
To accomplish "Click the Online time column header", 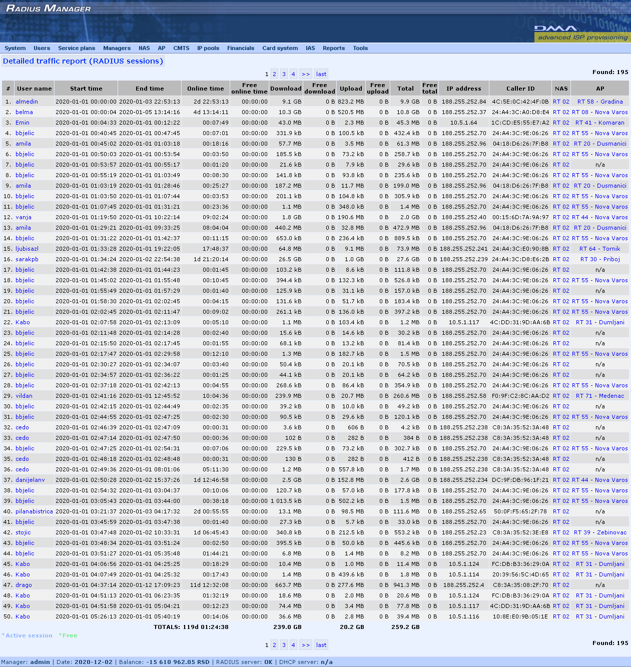I will point(206,89).
